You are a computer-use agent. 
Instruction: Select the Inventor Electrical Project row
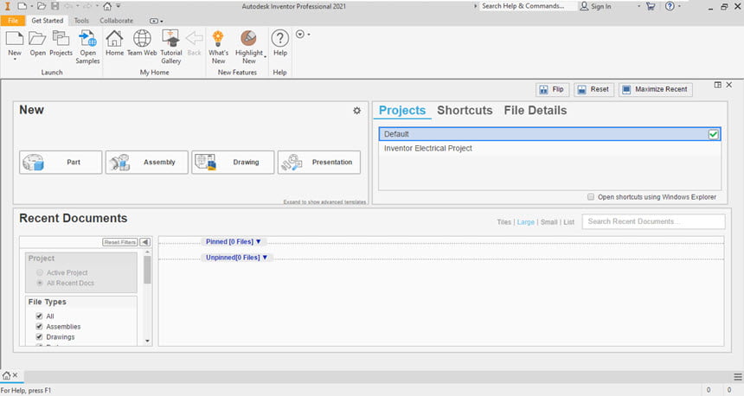tap(549, 149)
